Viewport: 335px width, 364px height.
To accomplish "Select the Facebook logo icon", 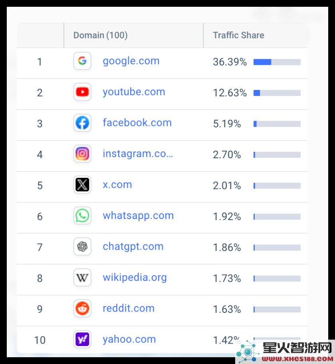I will pyautogui.click(x=82, y=123).
